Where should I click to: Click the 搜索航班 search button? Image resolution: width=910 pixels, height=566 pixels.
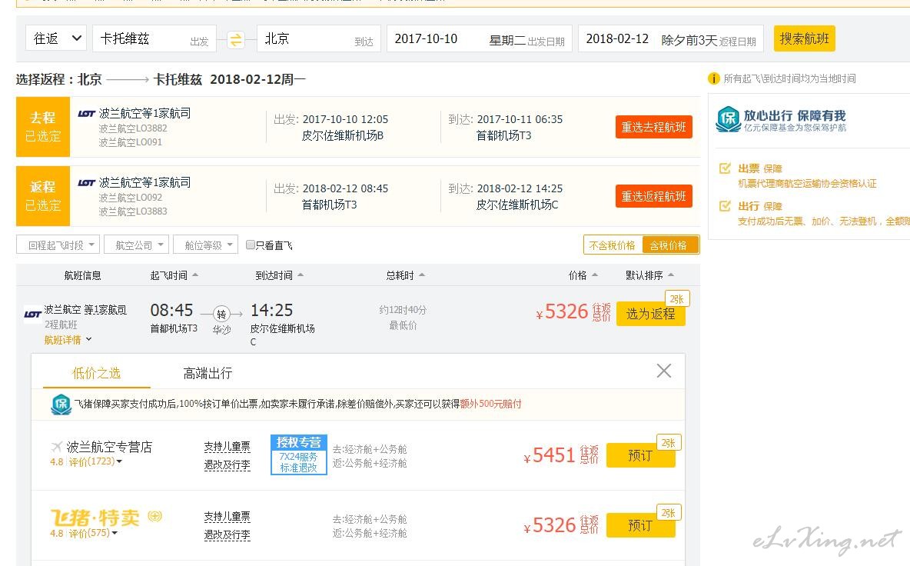(x=805, y=38)
